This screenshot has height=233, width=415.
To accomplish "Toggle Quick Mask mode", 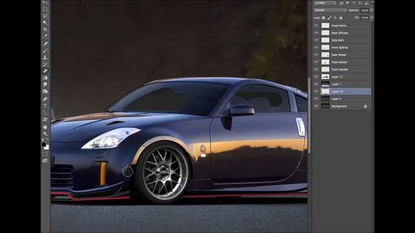I will pos(45,154).
